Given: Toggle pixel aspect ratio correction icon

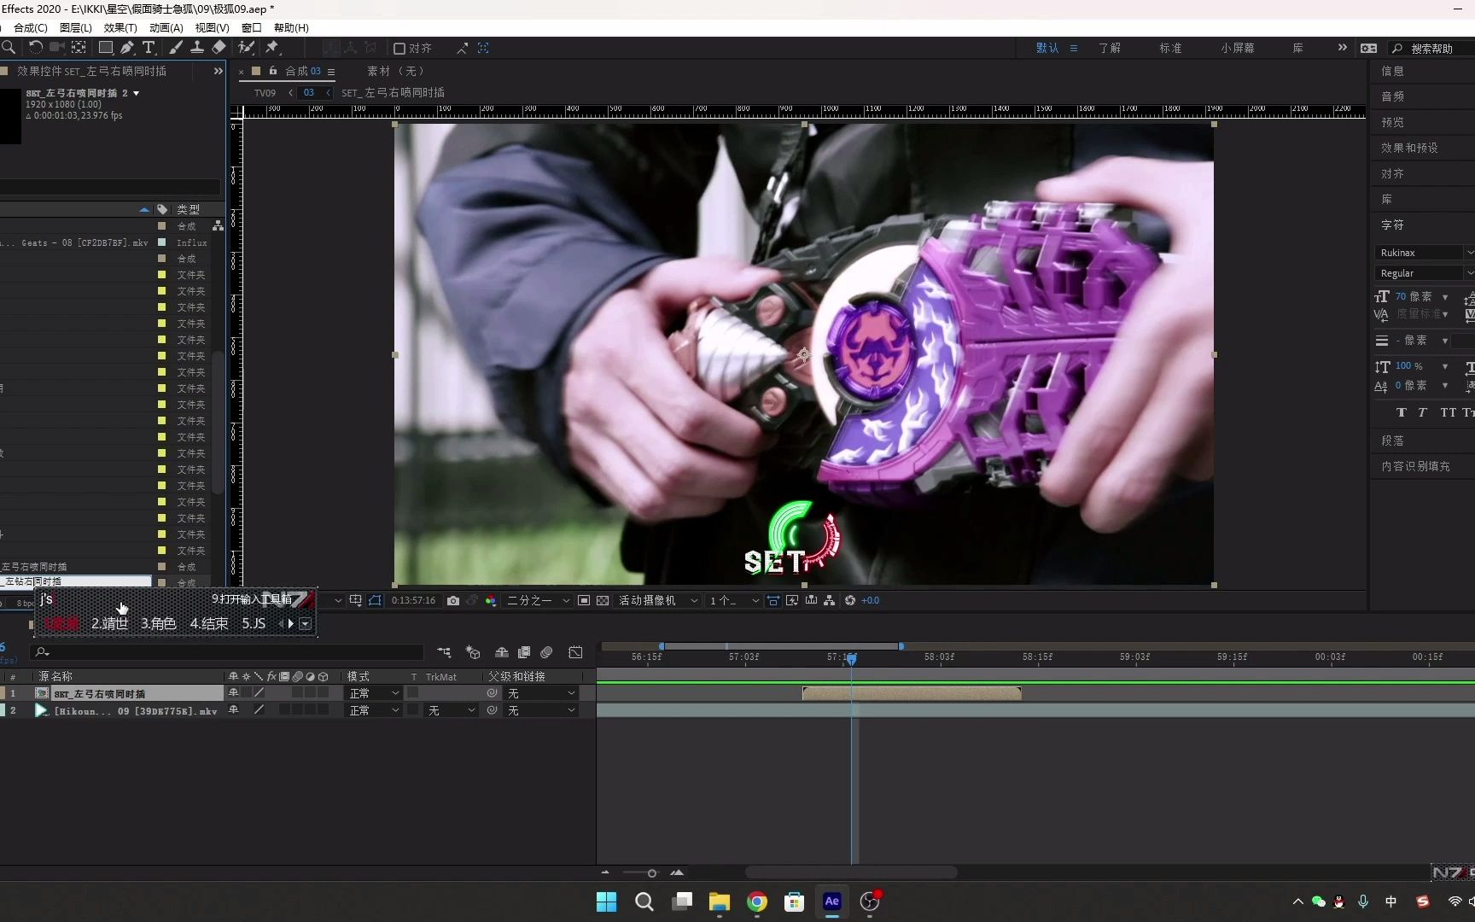Looking at the screenshot, I should point(773,601).
